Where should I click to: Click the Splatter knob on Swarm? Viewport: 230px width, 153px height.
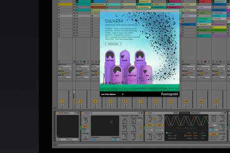pyautogui.click(x=132, y=70)
